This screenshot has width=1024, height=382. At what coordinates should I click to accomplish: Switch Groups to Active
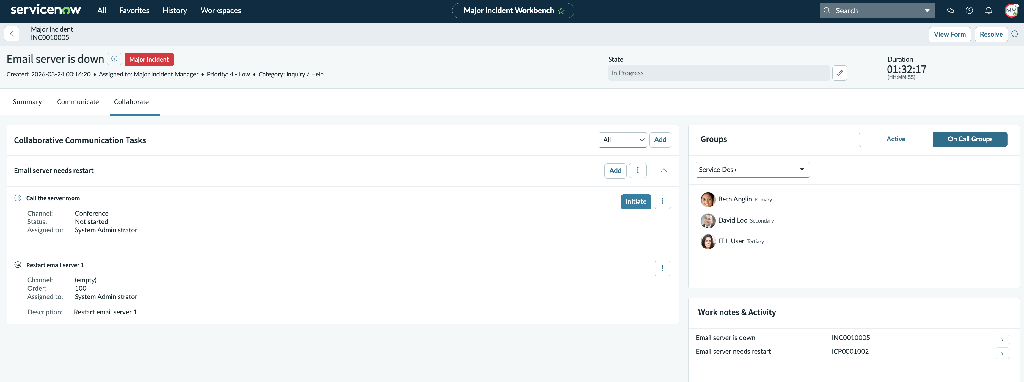coord(896,139)
